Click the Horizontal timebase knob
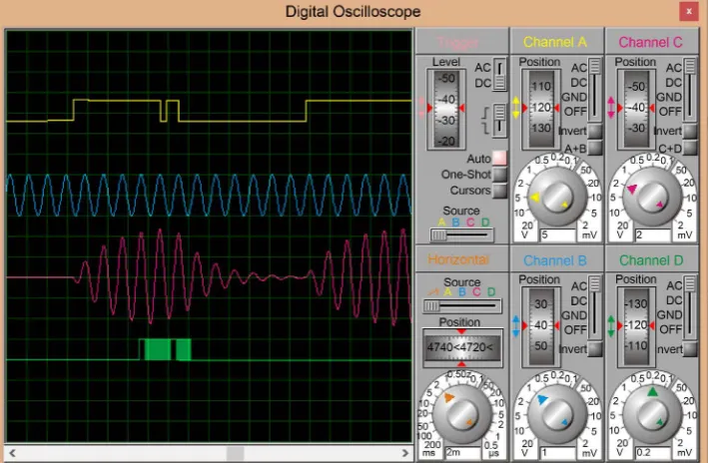The height and width of the screenshot is (463, 708). tap(462, 414)
